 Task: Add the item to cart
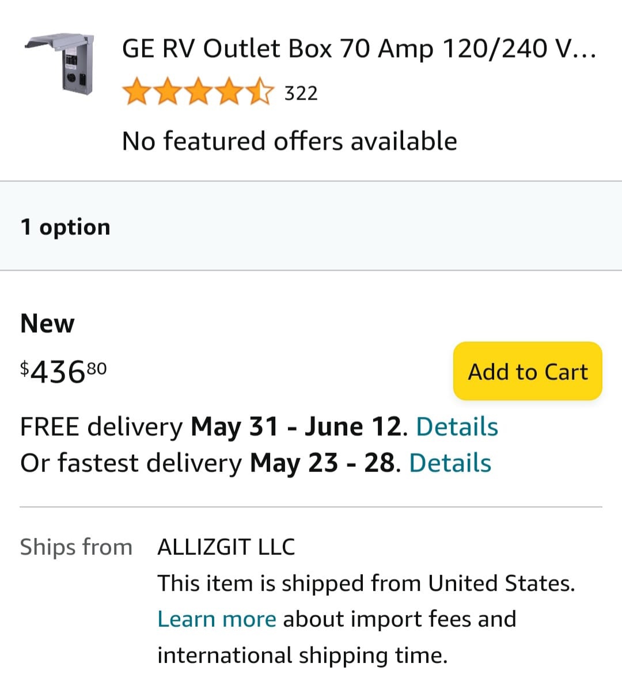[x=527, y=371]
